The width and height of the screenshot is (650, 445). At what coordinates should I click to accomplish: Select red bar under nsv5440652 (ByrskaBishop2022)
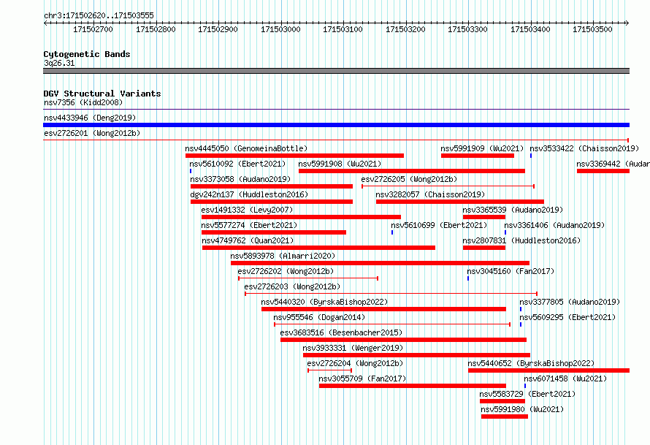tap(549, 370)
